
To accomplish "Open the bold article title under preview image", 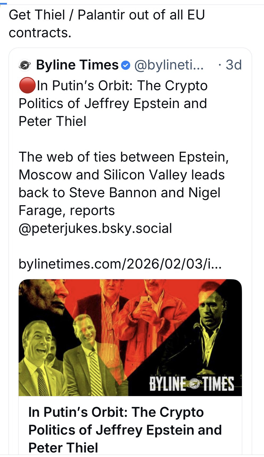I will (125, 430).
